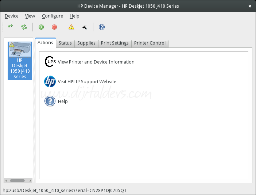The width and height of the screenshot is (256, 195).
Task: Click the blue HP logo icon
Action: [x=50, y=81]
